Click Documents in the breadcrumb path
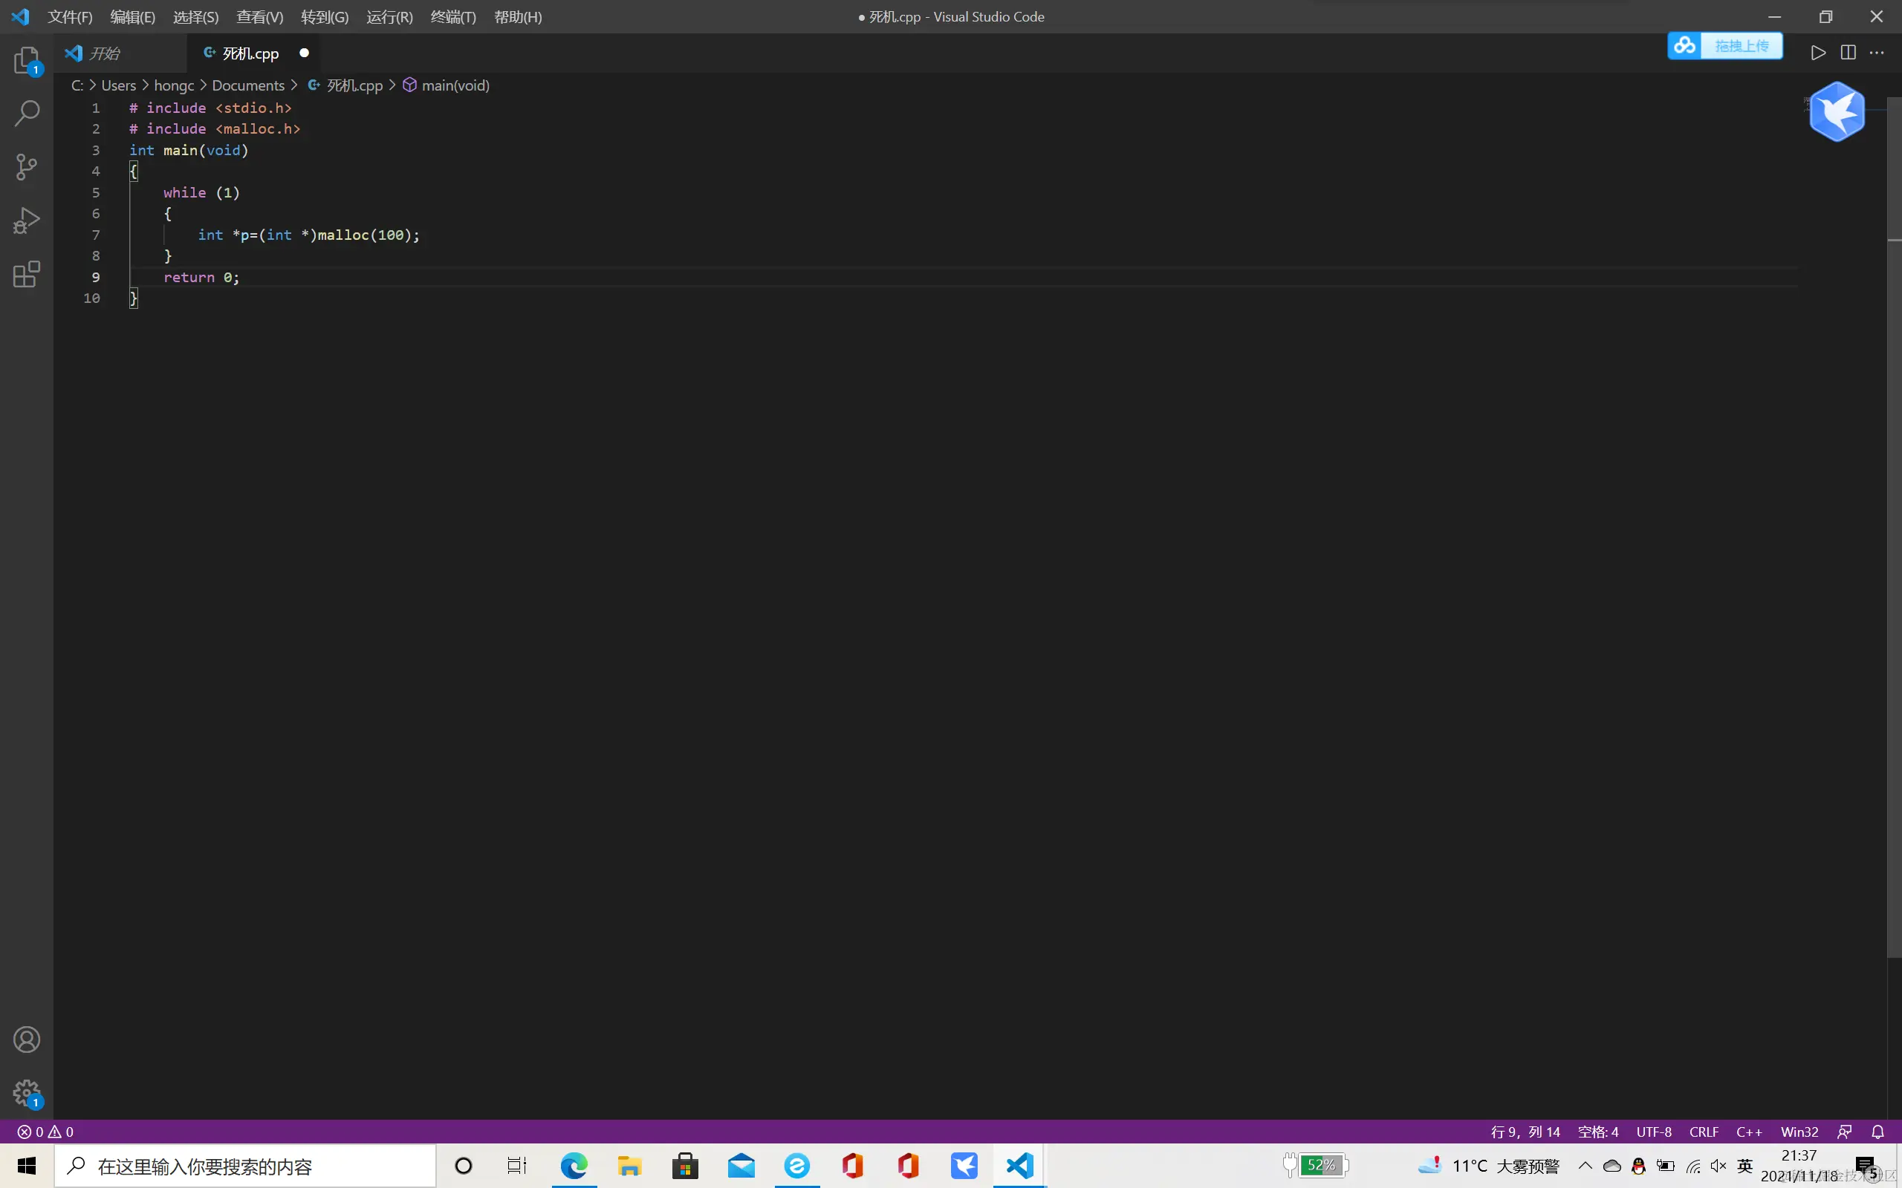The width and height of the screenshot is (1902, 1188). (x=247, y=85)
